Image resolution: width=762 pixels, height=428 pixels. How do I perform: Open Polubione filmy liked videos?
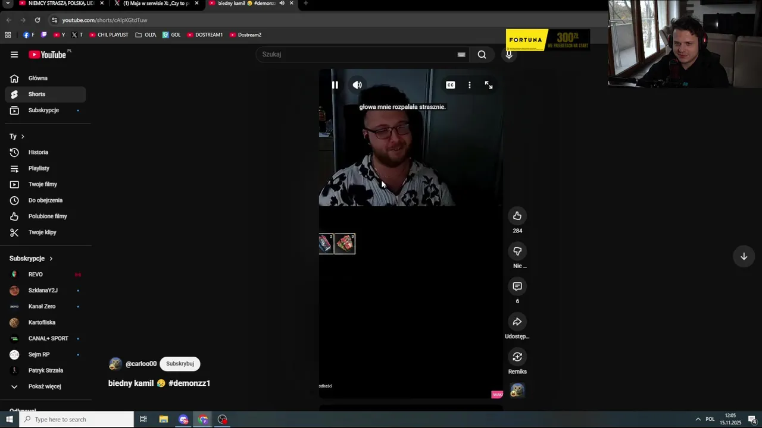(x=45, y=216)
